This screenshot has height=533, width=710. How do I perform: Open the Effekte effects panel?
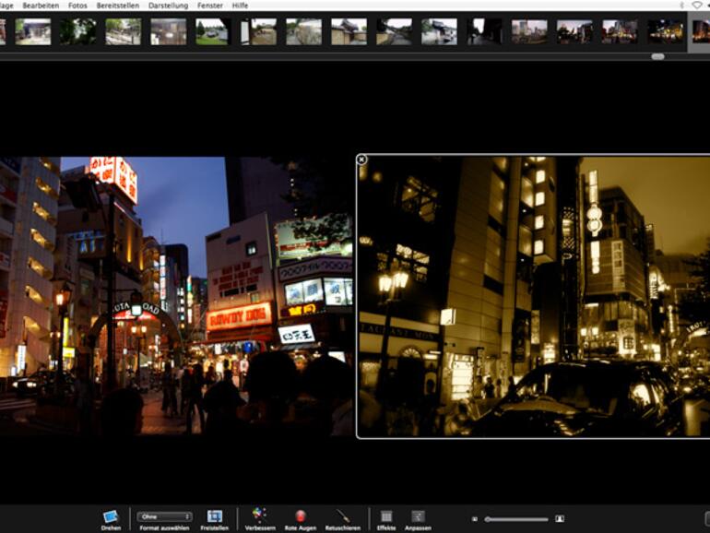pyautogui.click(x=386, y=516)
